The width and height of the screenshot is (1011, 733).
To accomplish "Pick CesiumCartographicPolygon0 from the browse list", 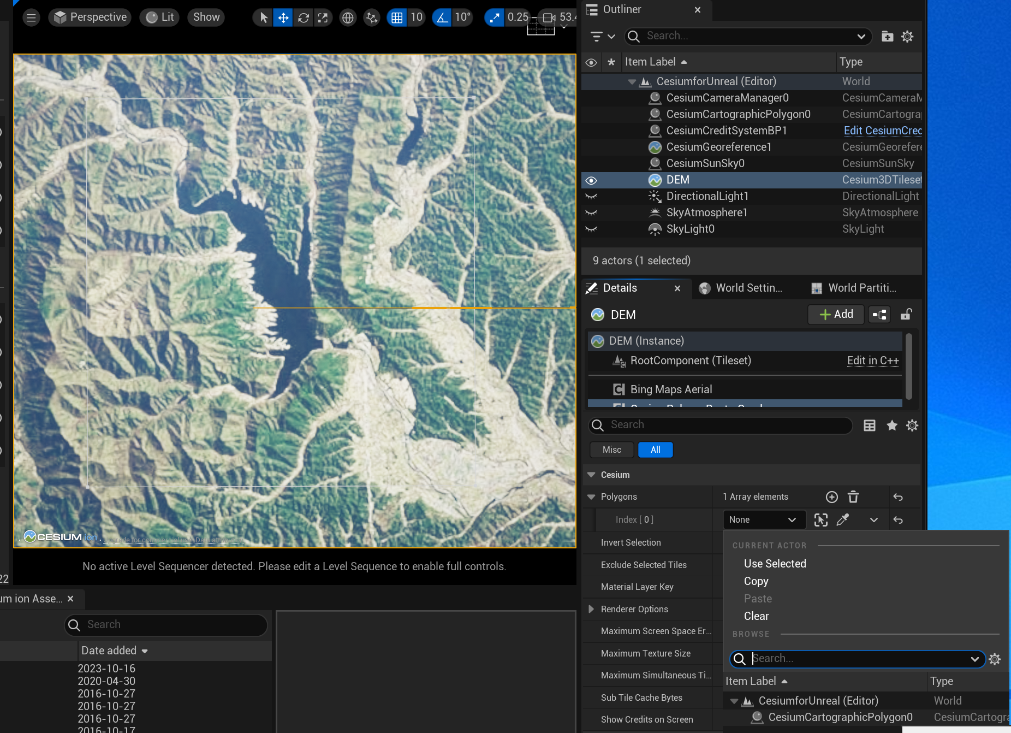I will (840, 717).
